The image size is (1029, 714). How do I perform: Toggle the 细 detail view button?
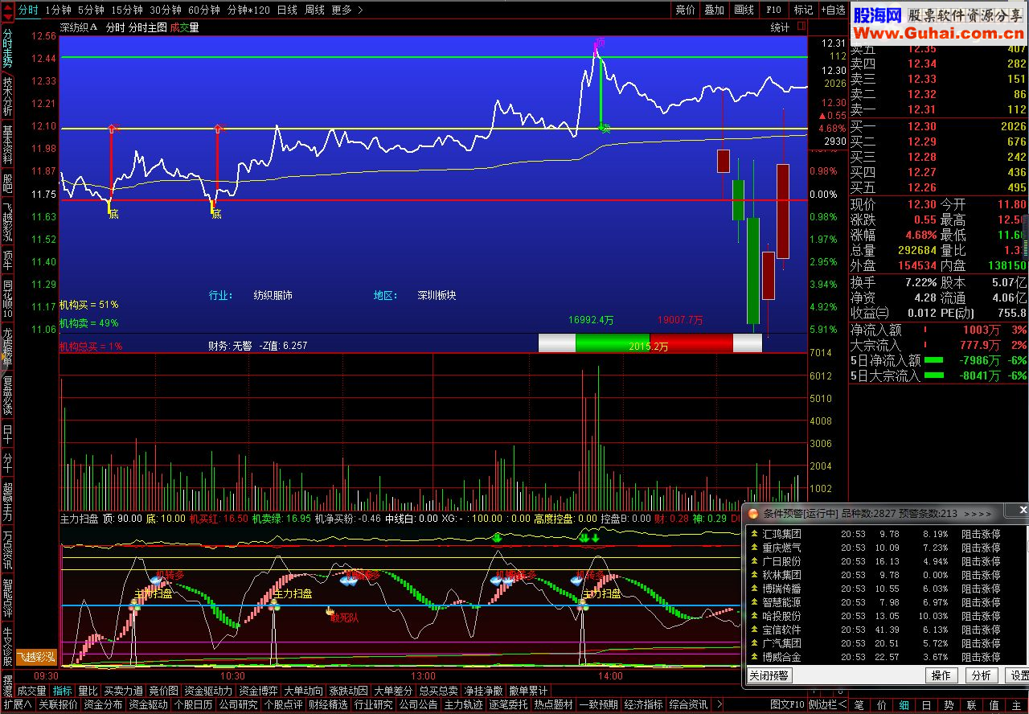(x=904, y=704)
